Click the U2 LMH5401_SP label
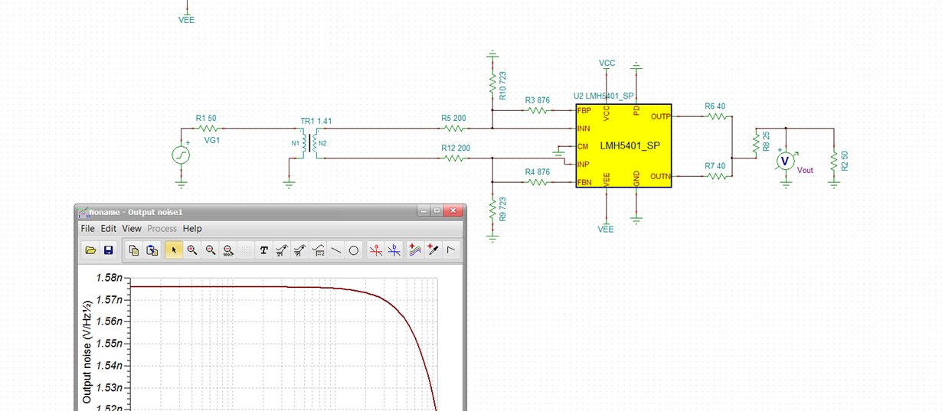Image resolution: width=942 pixels, height=411 pixels. 604,96
